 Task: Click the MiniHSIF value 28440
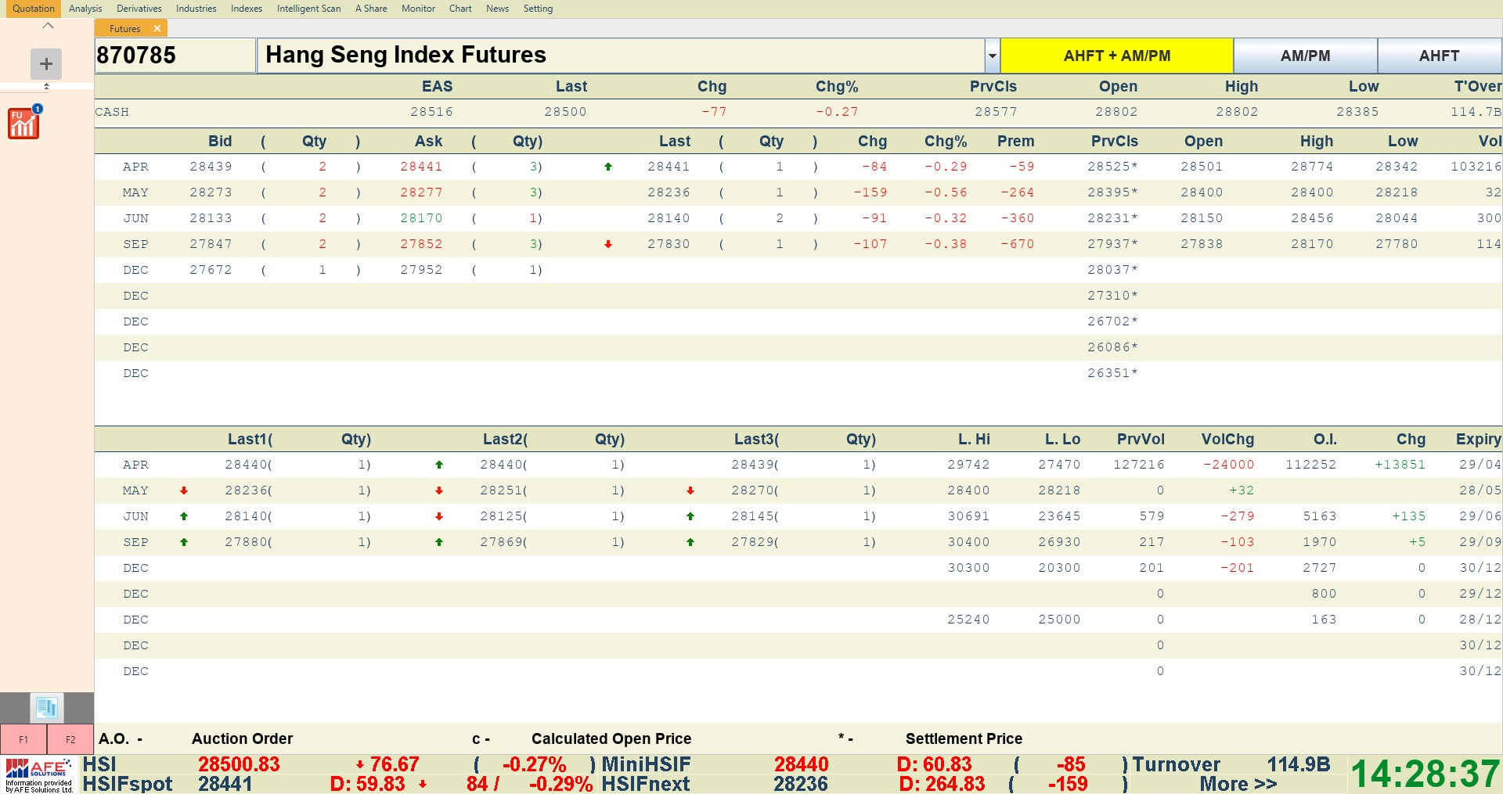(x=801, y=764)
